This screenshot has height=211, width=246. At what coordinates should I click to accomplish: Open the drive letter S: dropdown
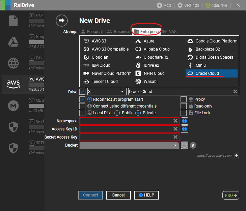click(x=107, y=92)
